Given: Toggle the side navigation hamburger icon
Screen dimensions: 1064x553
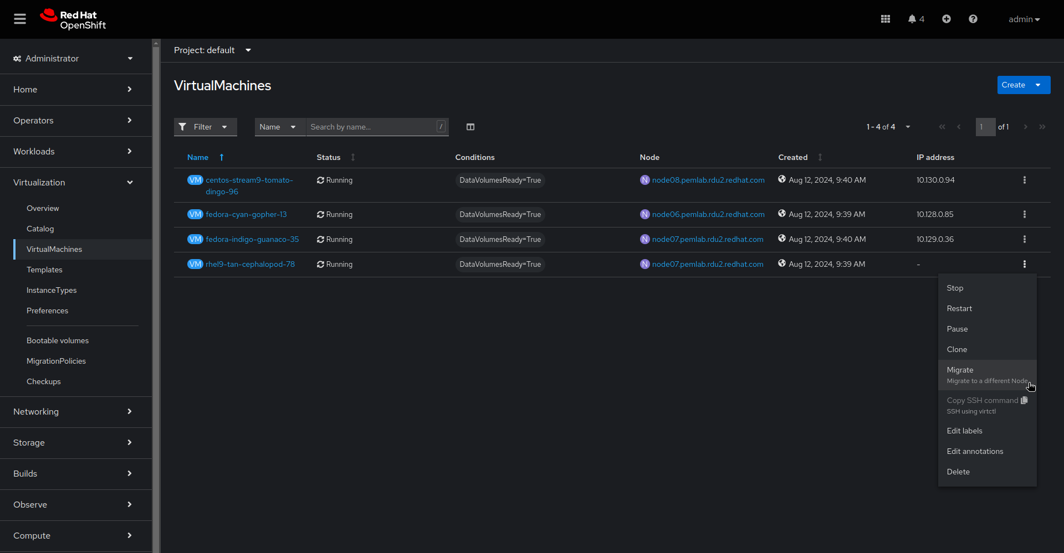Looking at the screenshot, I should (x=19, y=19).
